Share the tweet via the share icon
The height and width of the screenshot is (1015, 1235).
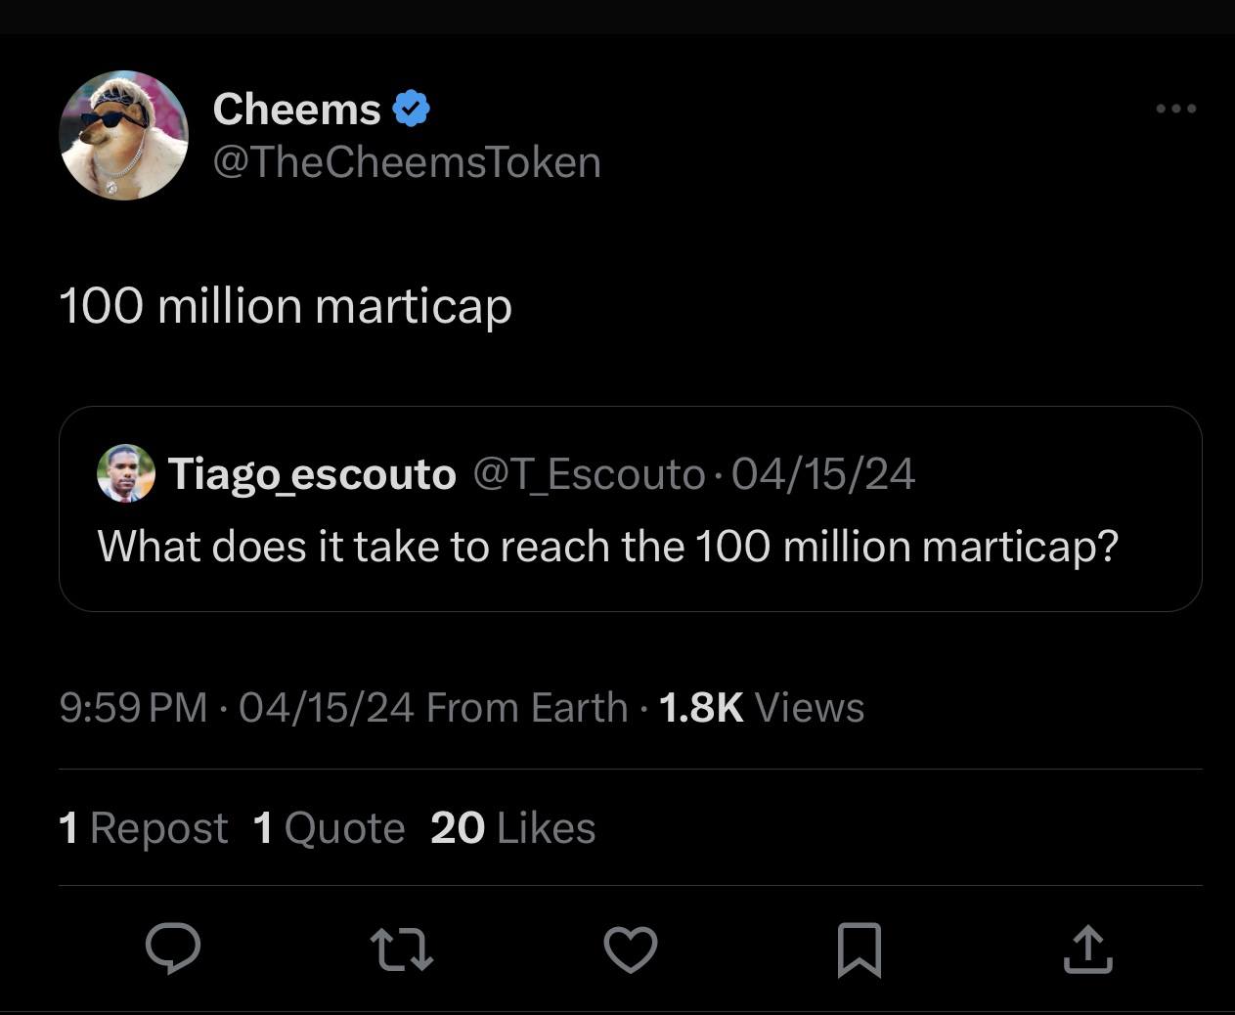1087,947
